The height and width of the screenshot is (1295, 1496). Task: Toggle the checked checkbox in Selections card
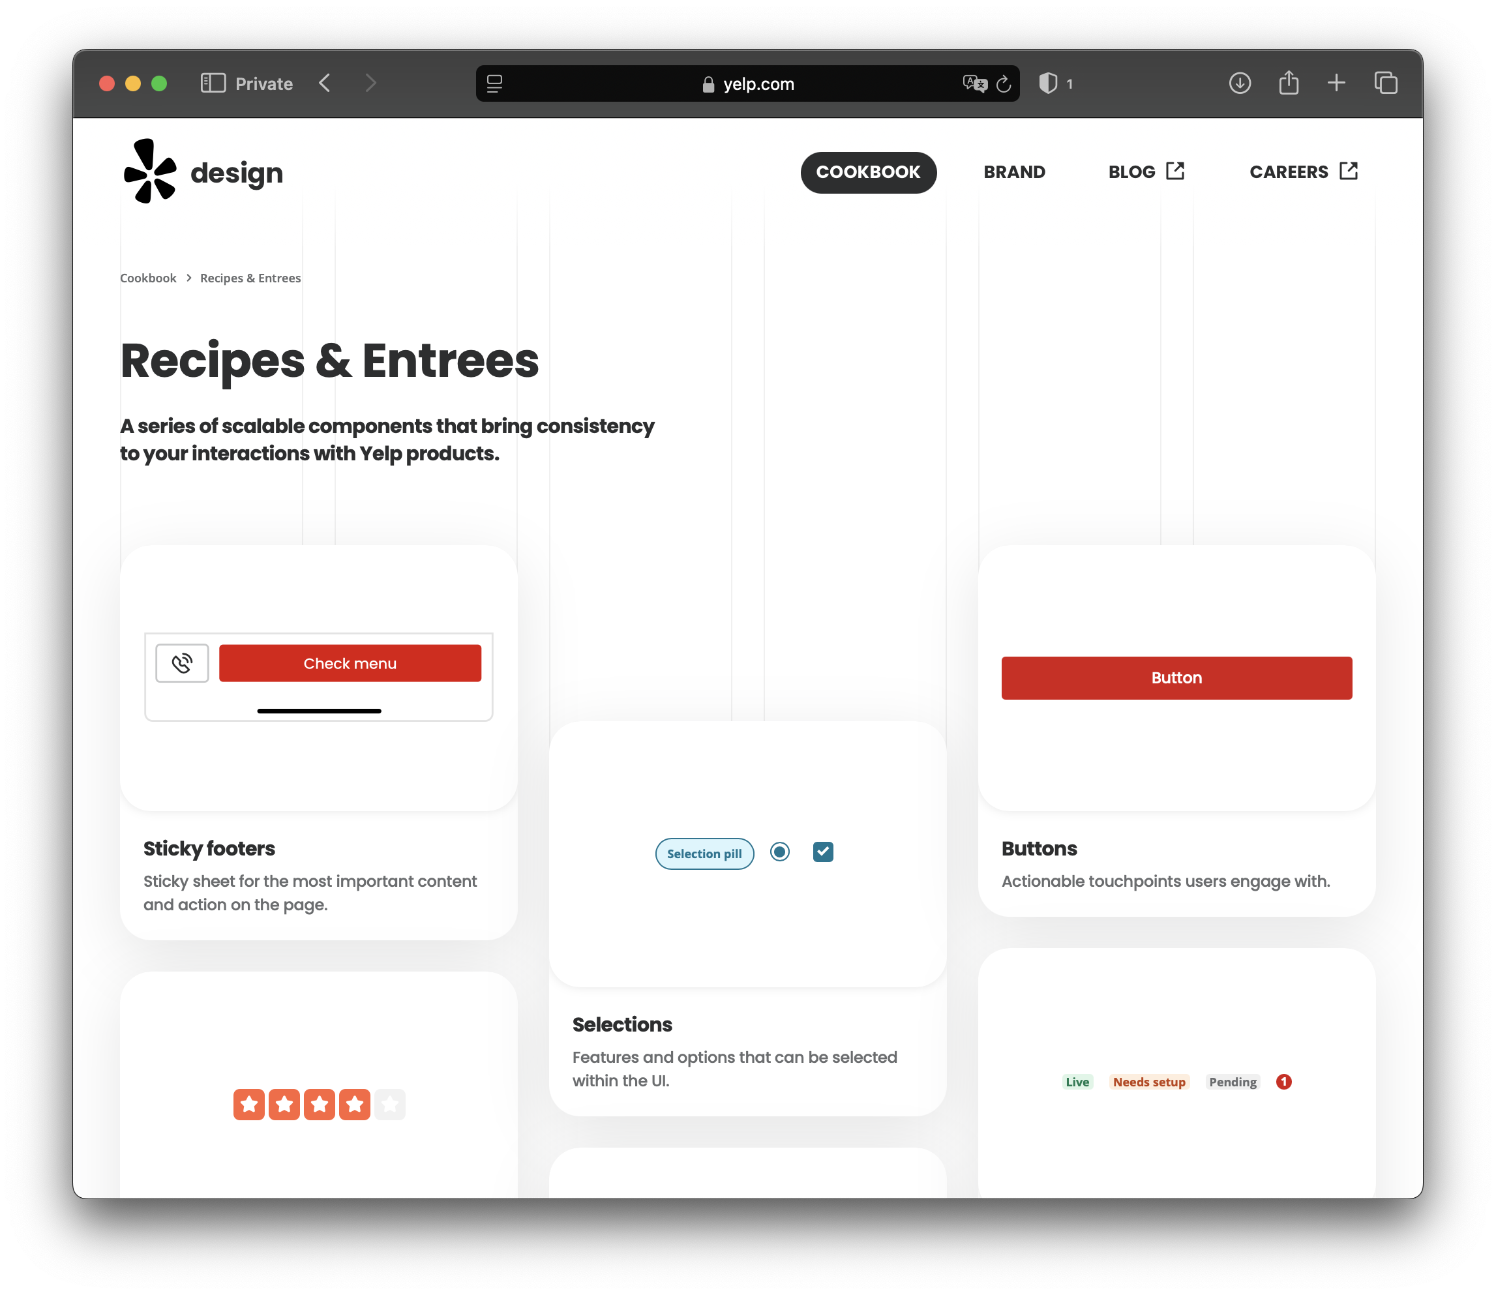coord(822,852)
